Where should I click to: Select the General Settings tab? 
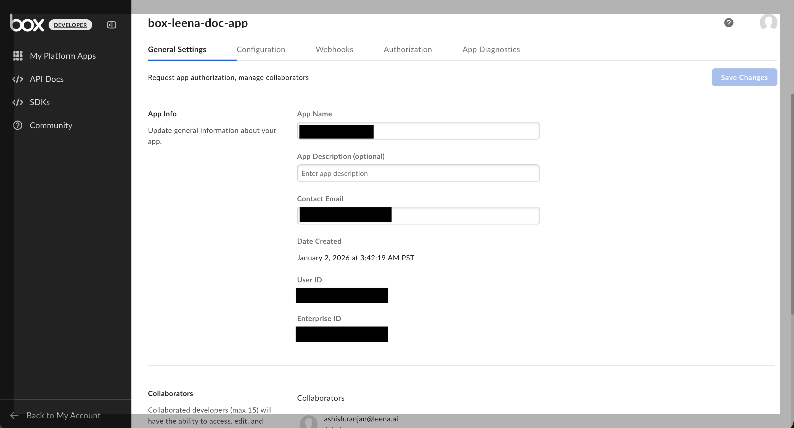[177, 50]
